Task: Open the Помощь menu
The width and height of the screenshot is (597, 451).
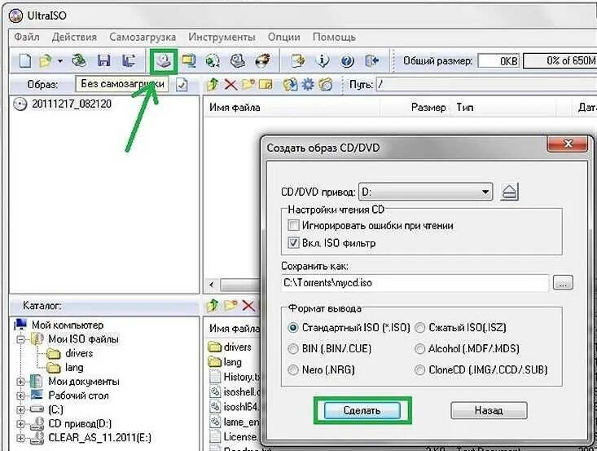Action: 334,37
